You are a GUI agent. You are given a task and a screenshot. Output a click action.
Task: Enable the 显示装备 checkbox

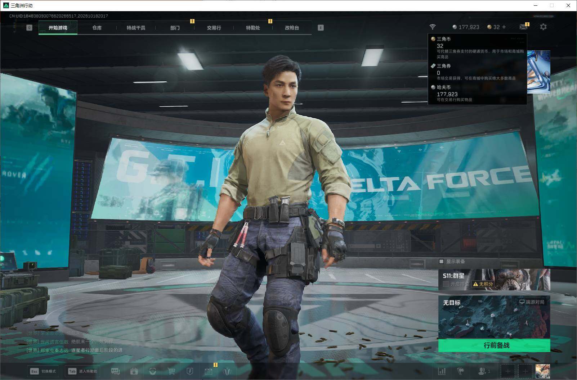click(x=441, y=261)
